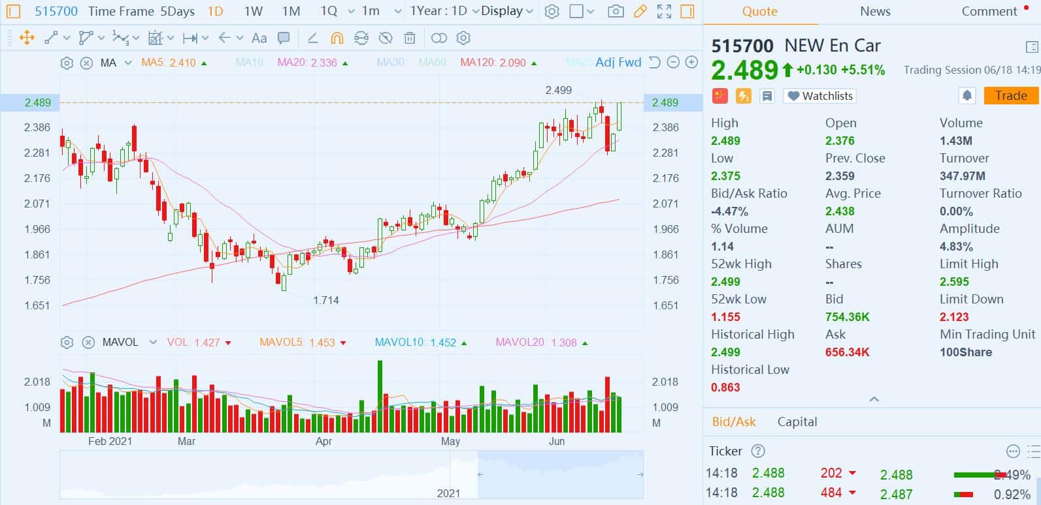Collapse the quote details chevron
1041x505 pixels.
(x=874, y=399)
